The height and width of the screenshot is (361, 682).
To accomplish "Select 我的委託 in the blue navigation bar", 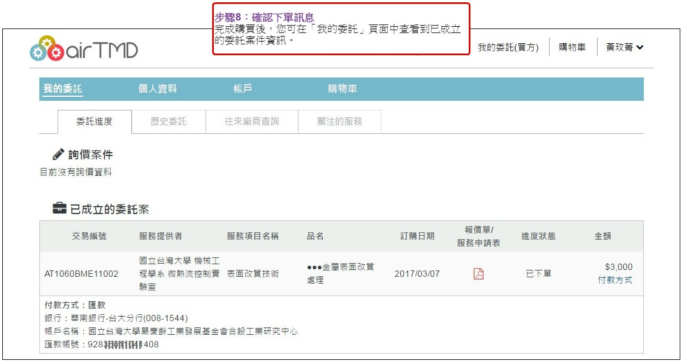I will click(x=63, y=89).
